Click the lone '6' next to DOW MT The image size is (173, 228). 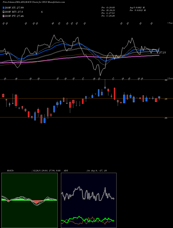[x=42, y=12]
